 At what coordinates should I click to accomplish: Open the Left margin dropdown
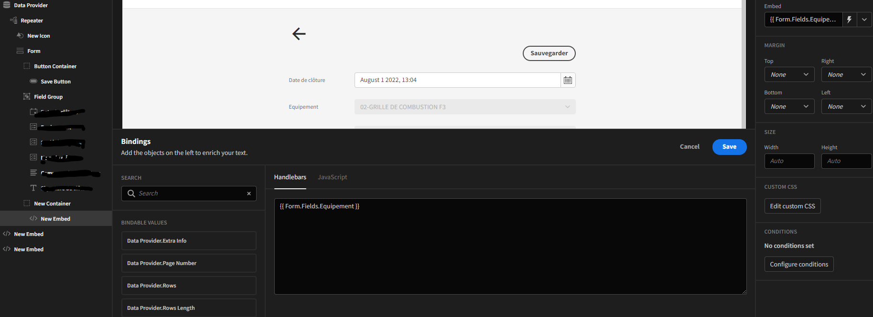coord(847,106)
